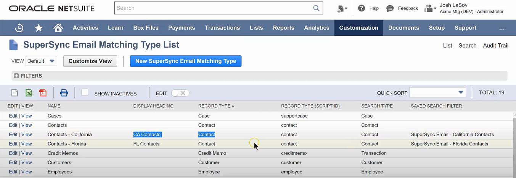Open the Recent Records clock icon

click(19, 28)
